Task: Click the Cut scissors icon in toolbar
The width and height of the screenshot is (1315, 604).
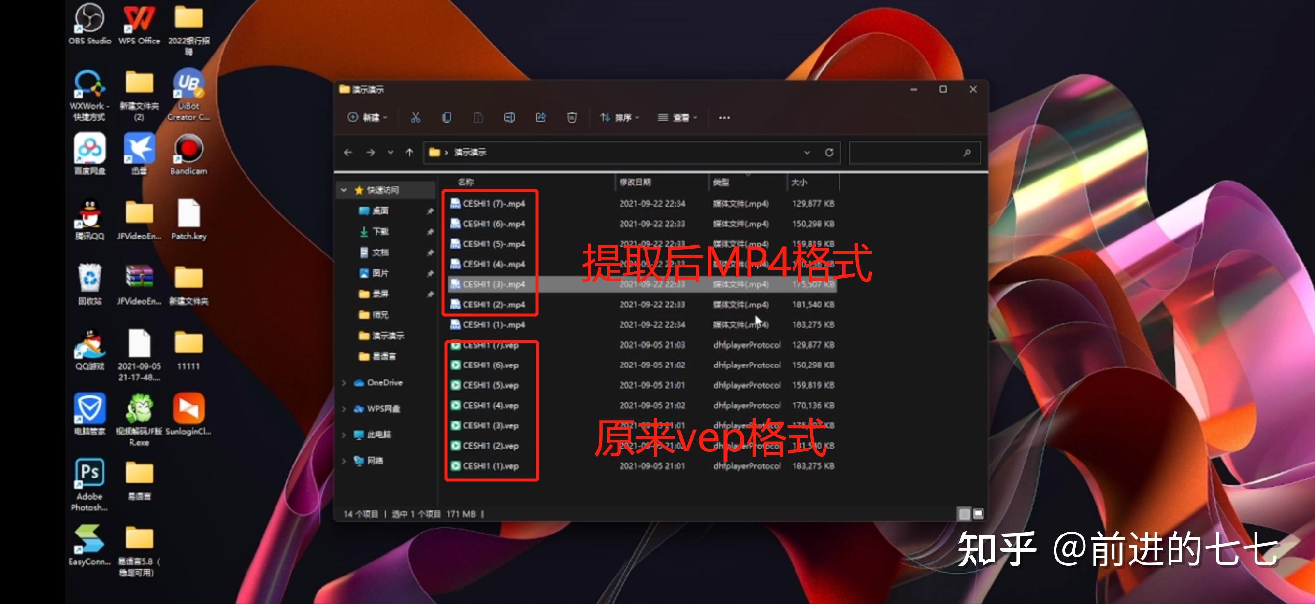Action: click(x=416, y=118)
